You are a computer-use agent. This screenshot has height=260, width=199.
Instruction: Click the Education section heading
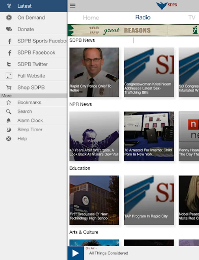(80, 168)
